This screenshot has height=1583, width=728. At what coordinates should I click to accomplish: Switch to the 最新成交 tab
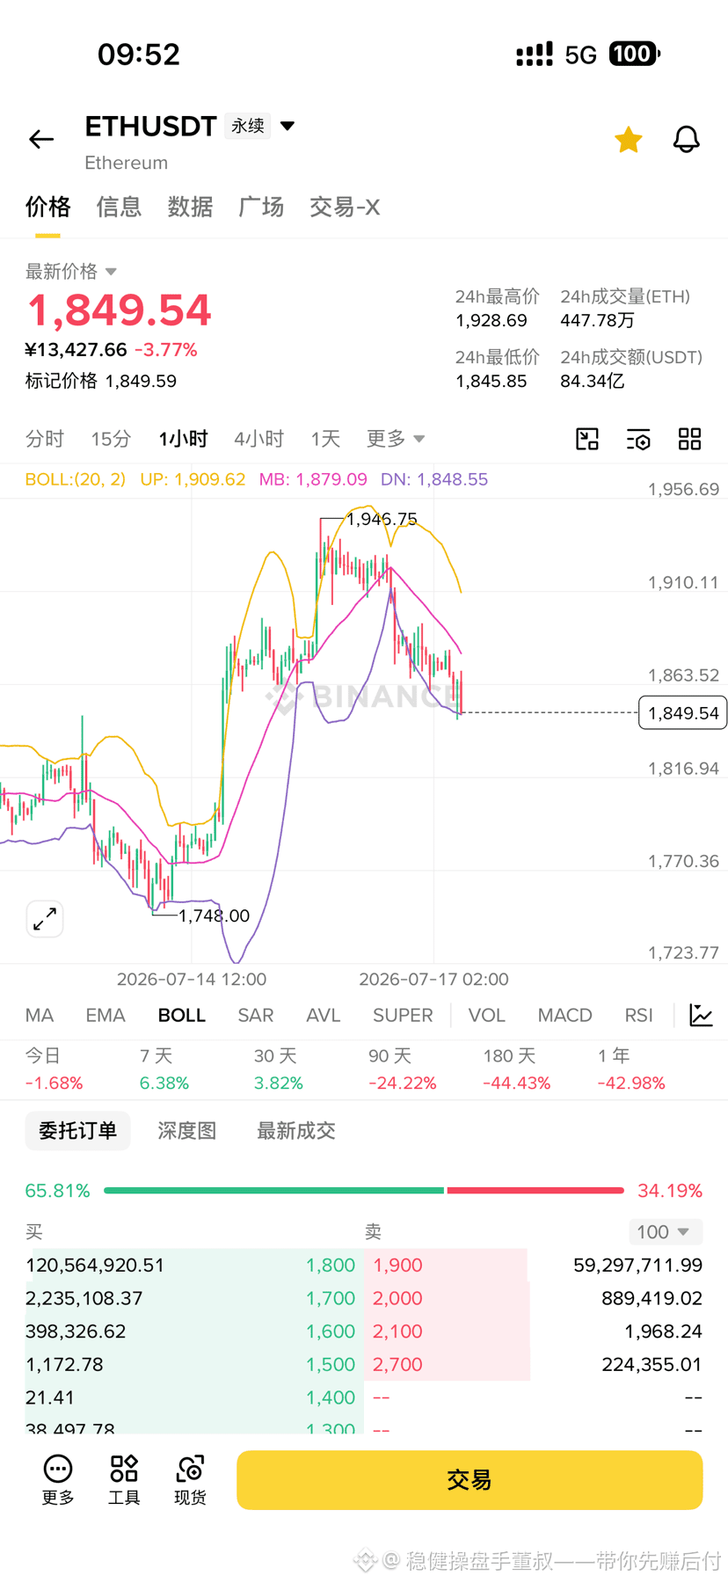(x=296, y=1130)
